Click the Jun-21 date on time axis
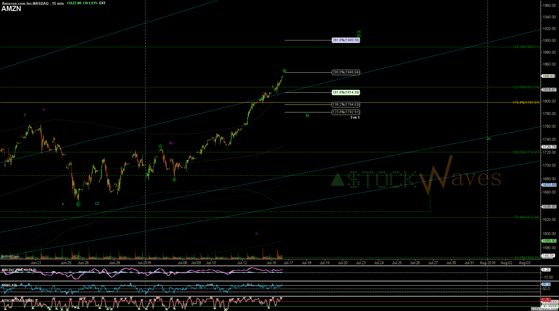Viewport: 559px width, 311px height. [x=36, y=263]
